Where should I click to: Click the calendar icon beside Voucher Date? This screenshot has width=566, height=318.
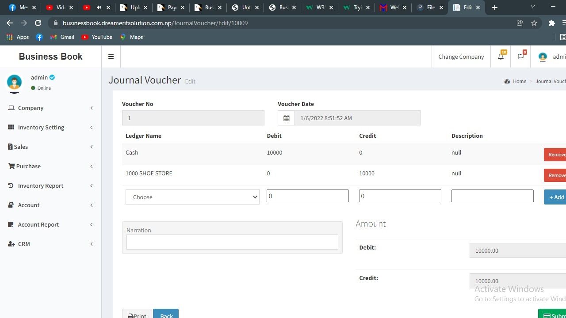[x=286, y=118]
